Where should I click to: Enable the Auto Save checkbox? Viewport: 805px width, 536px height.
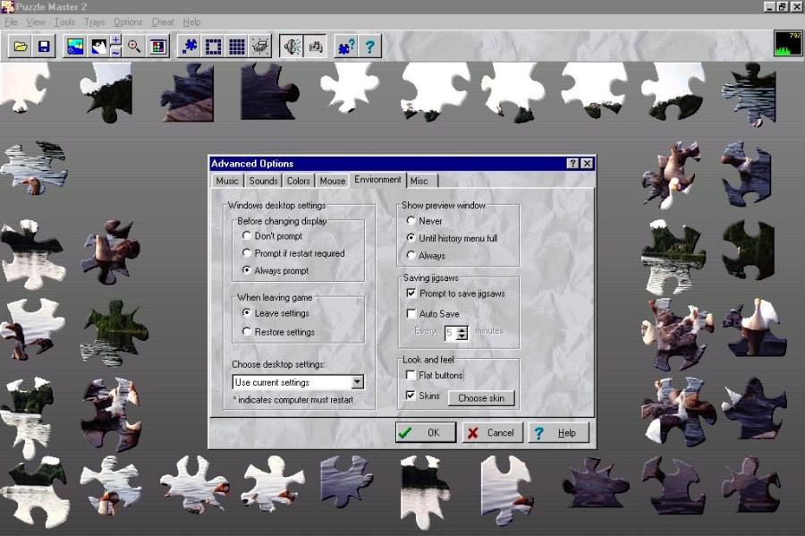[x=411, y=314]
